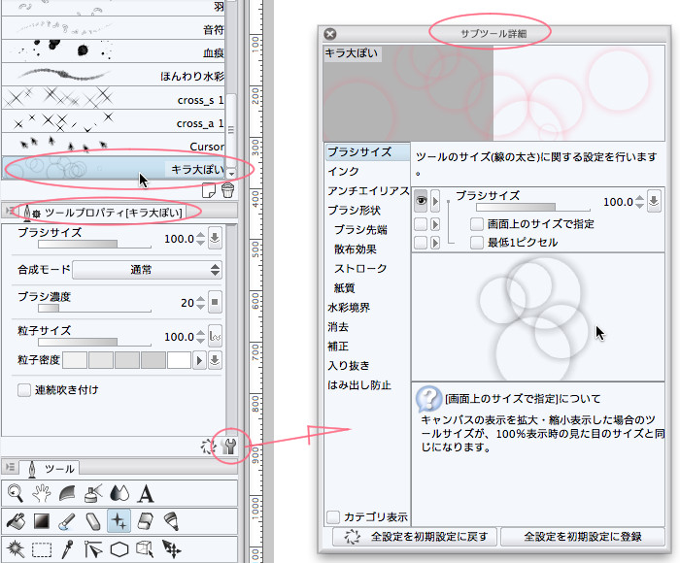The height and width of the screenshot is (563, 680).
Task: Select the dashed Selection area tool
Action: (42, 549)
